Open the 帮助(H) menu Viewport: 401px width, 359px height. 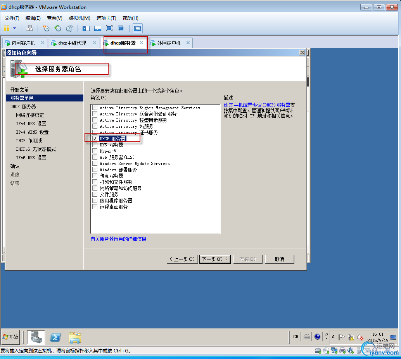point(130,18)
